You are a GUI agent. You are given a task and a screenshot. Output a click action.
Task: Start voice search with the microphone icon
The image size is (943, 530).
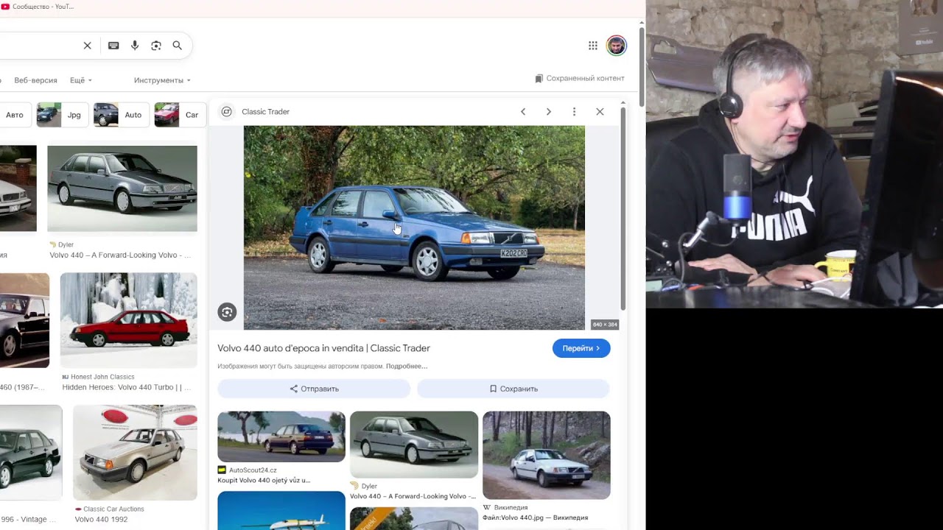point(135,46)
